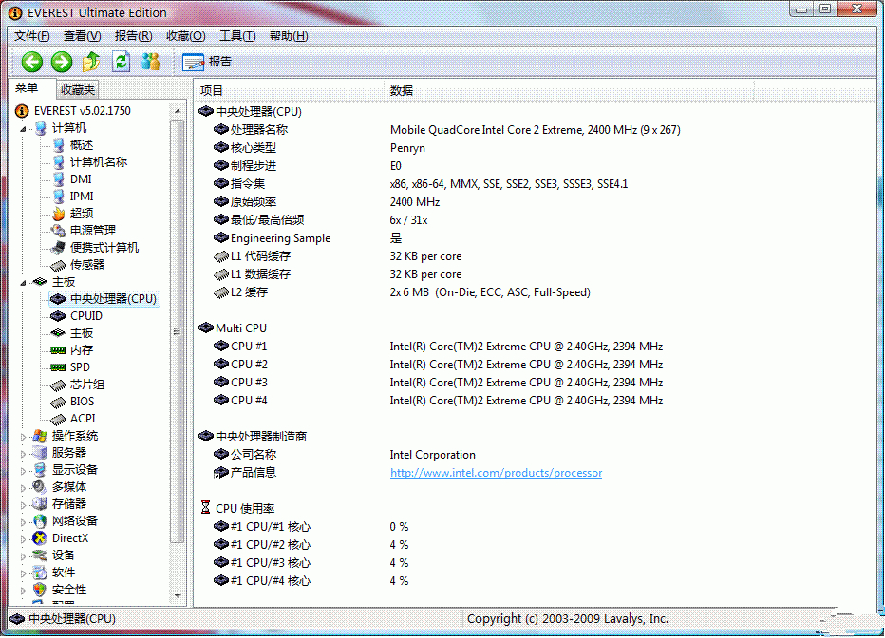This screenshot has width=885, height=638.
Task: Open the 超频 flame icon
Action: click(x=59, y=214)
